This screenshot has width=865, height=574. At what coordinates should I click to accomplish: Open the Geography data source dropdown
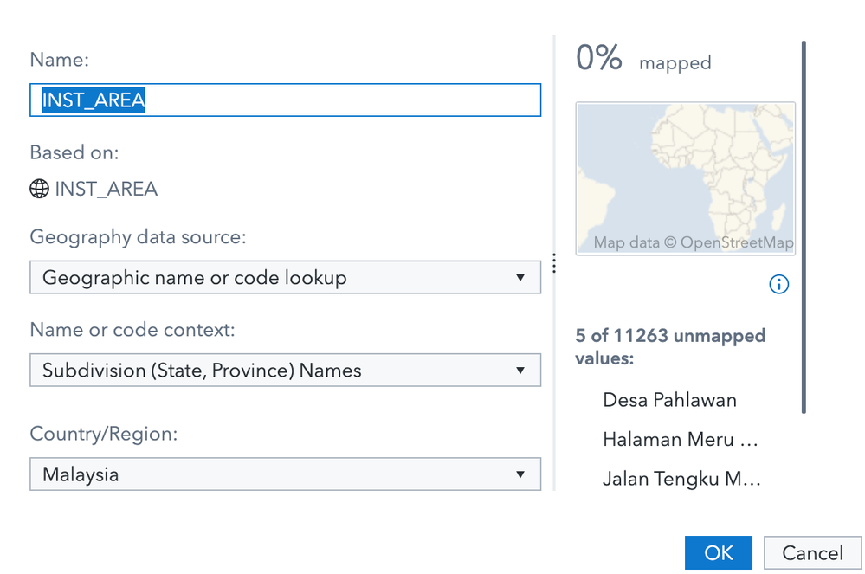click(x=286, y=278)
